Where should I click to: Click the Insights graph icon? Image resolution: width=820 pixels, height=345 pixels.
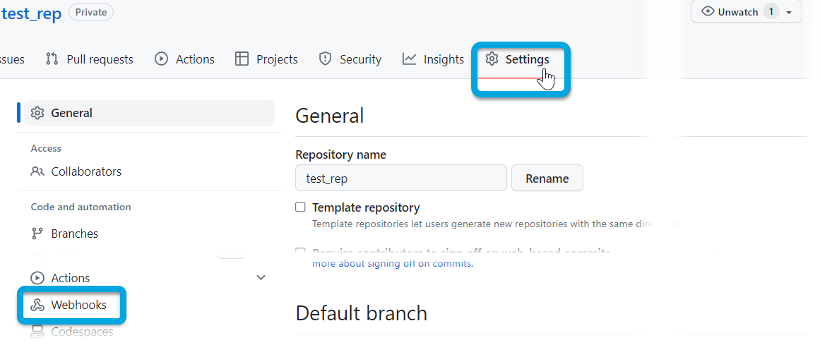click(x=410, y=59)
